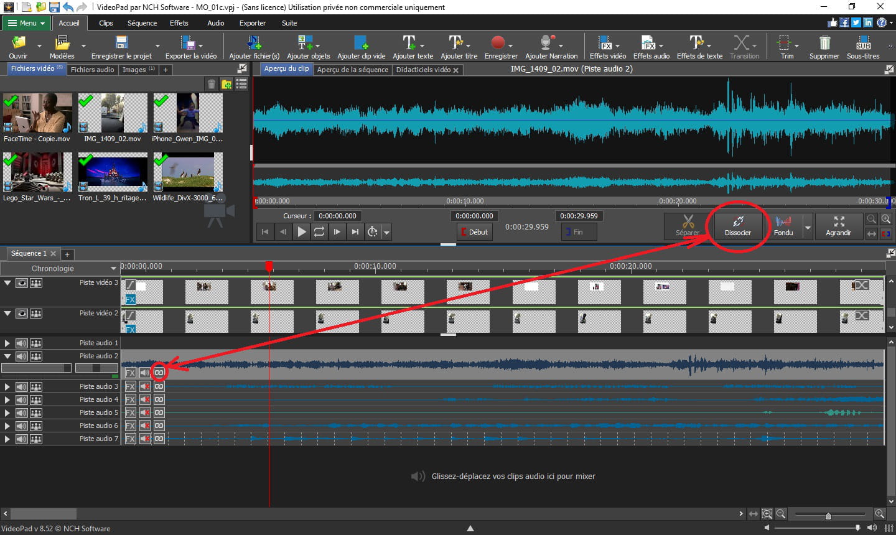Click the Dissocier unlink button
The height and width of the screenshot is (535, 896).
click(x=738, y=226)
